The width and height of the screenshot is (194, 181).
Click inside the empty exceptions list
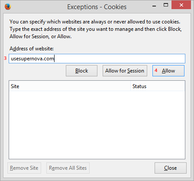click(x=97, y=125)
